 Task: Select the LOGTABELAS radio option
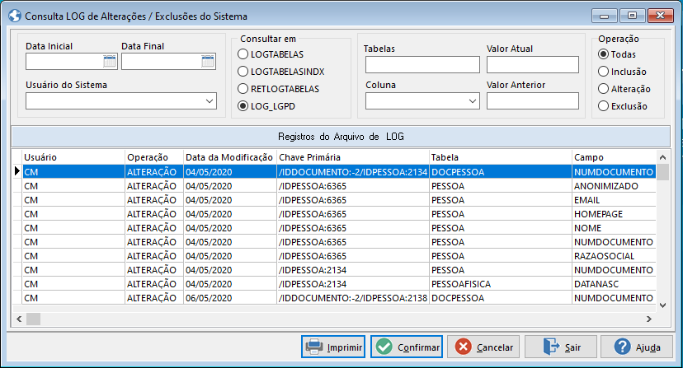pyautogui.click(x=243, y=54)
